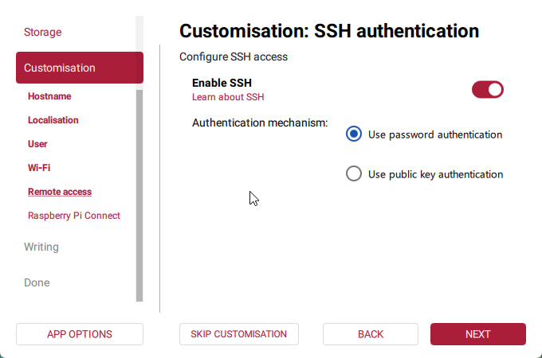Jump to the Writing step

(x=41, y=247)
